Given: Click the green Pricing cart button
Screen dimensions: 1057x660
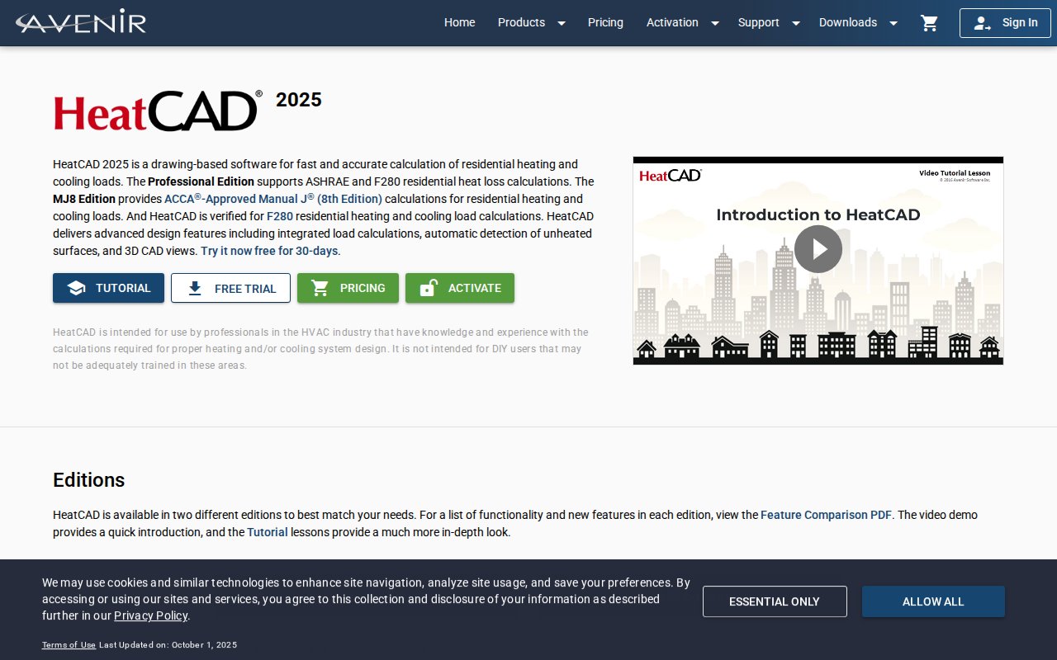Looking at the screenshot, I should (x=348, y=288).
